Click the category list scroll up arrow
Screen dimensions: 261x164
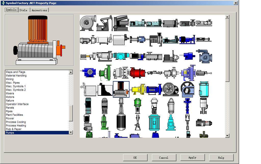[x=71, y=72]
